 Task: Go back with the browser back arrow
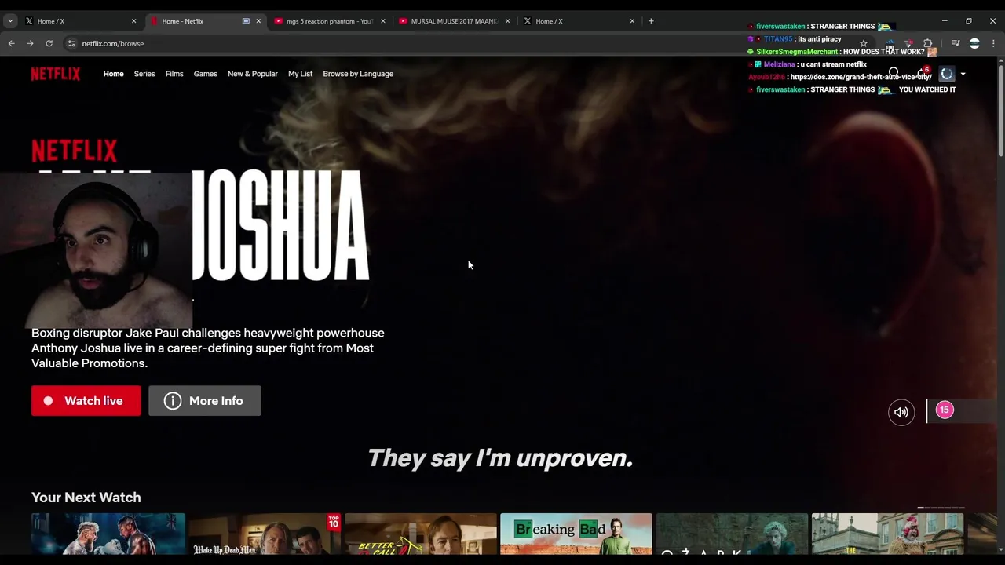coord(12,43)
